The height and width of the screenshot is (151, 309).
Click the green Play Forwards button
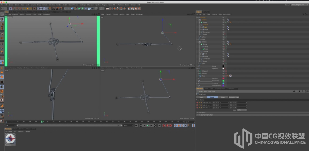(x=148, y=126)
